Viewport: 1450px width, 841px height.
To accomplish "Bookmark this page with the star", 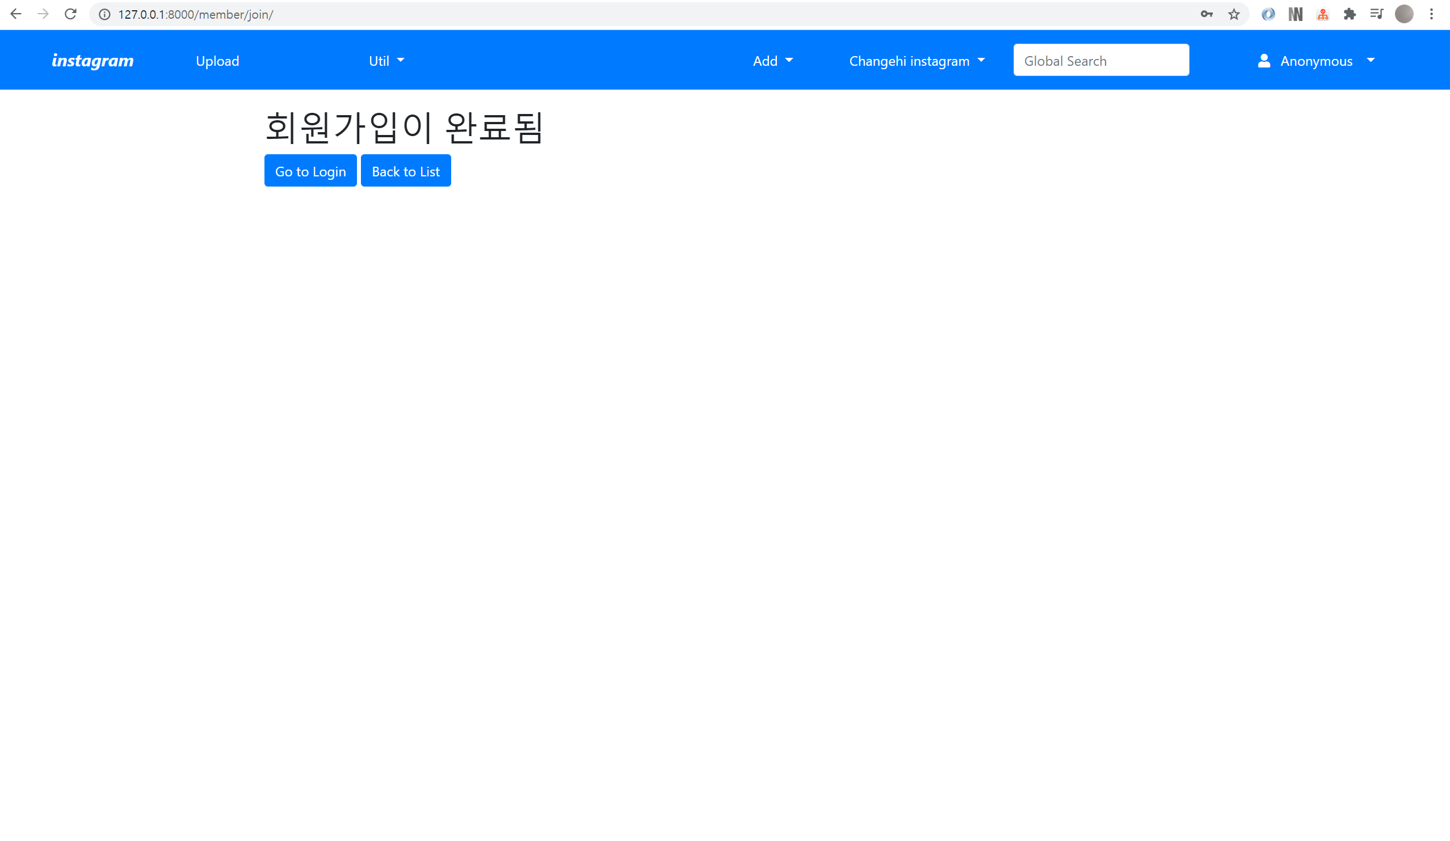I will pos(1234,14).
